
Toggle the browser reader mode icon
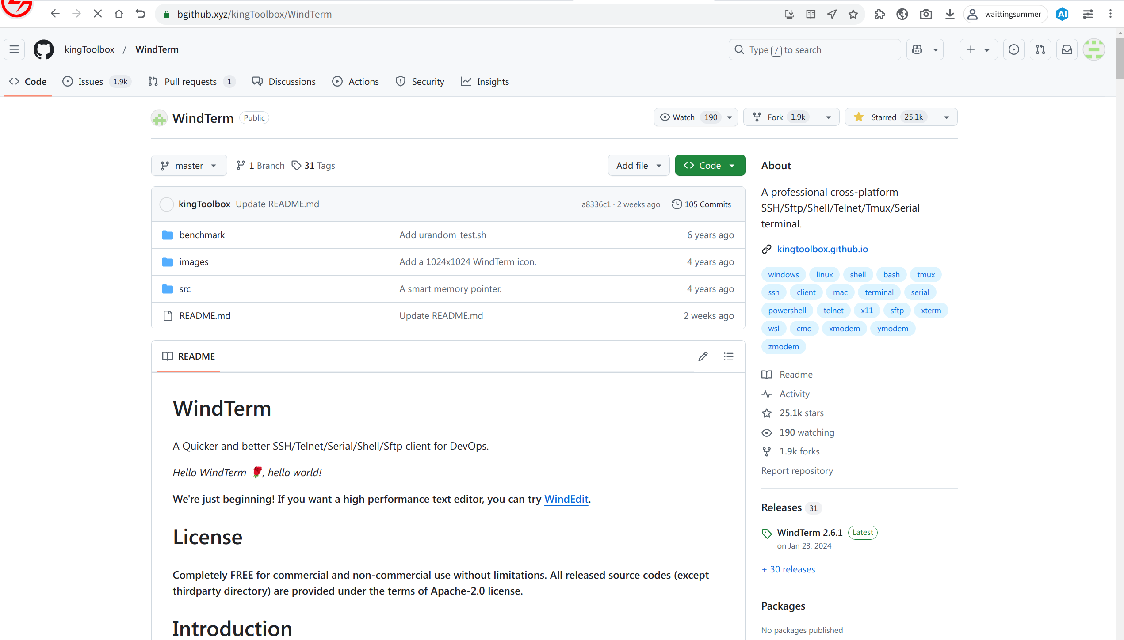(811, 14)
